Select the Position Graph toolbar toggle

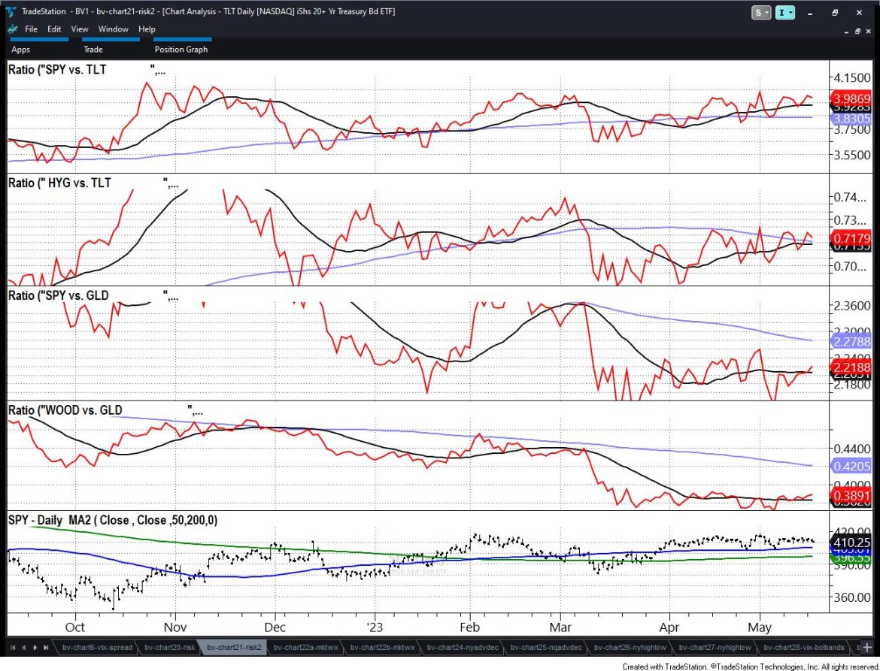pos(181,49)
